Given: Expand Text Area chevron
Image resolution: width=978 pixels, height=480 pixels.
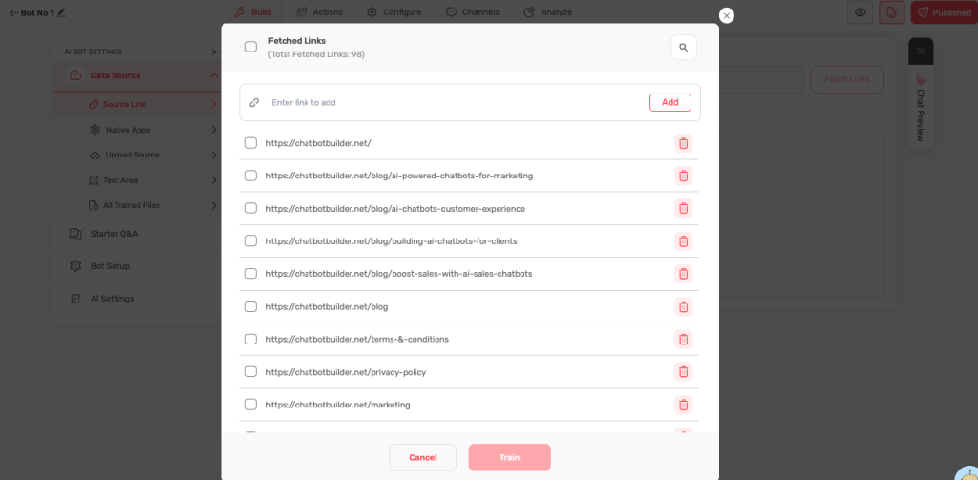Looking at the screenshot, I should point(214,180).
